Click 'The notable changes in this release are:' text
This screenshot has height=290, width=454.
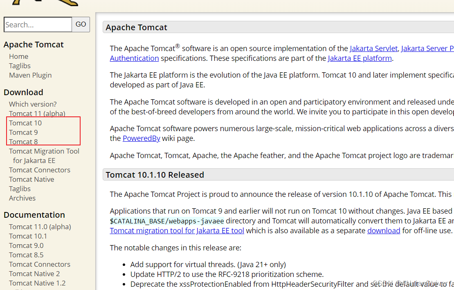pos(175,248)
